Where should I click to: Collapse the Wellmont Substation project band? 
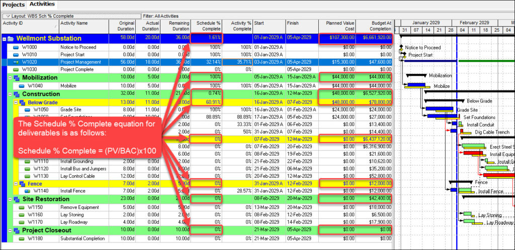pos(4,39)
